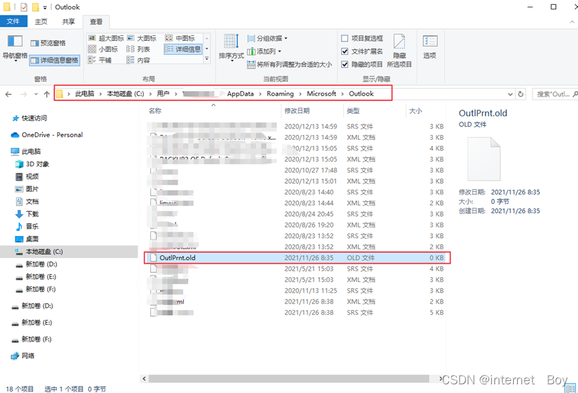This screenshot has width=578, height=393.
Task: Open Sort by (排序方式) menu
Action: [x=231, y=48]
